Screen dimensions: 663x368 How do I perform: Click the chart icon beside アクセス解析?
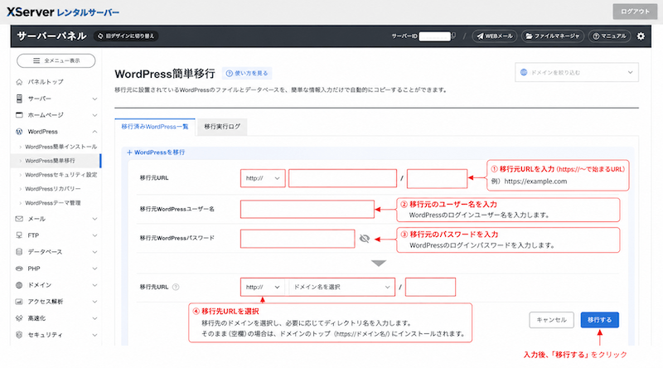click(19, 302)
